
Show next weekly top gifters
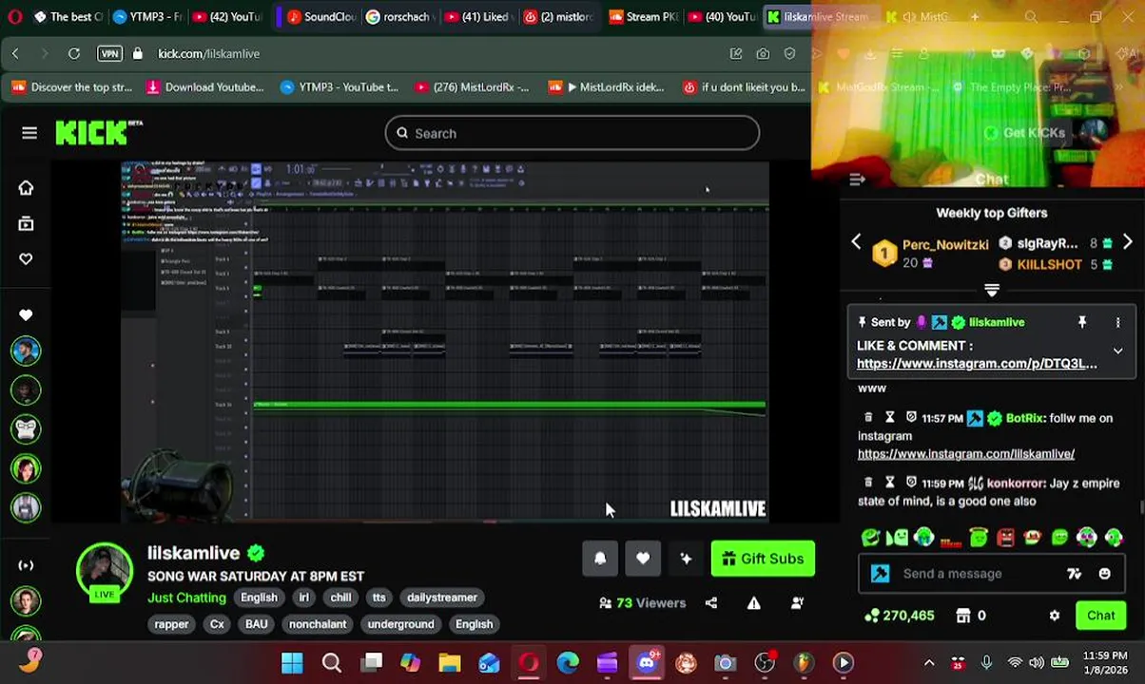1127,243
